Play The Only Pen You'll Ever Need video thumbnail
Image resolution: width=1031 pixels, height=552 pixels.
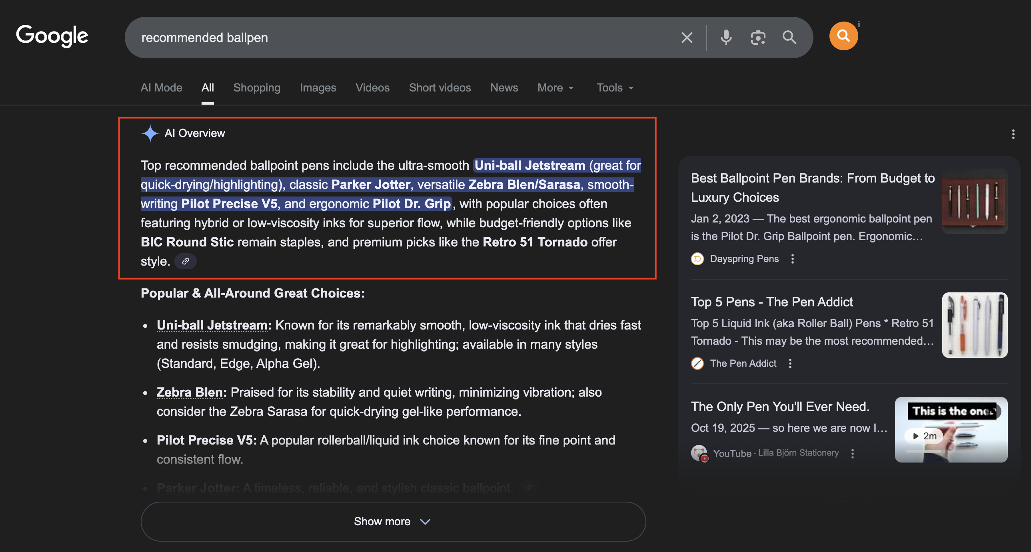click(x=951, y=430)
